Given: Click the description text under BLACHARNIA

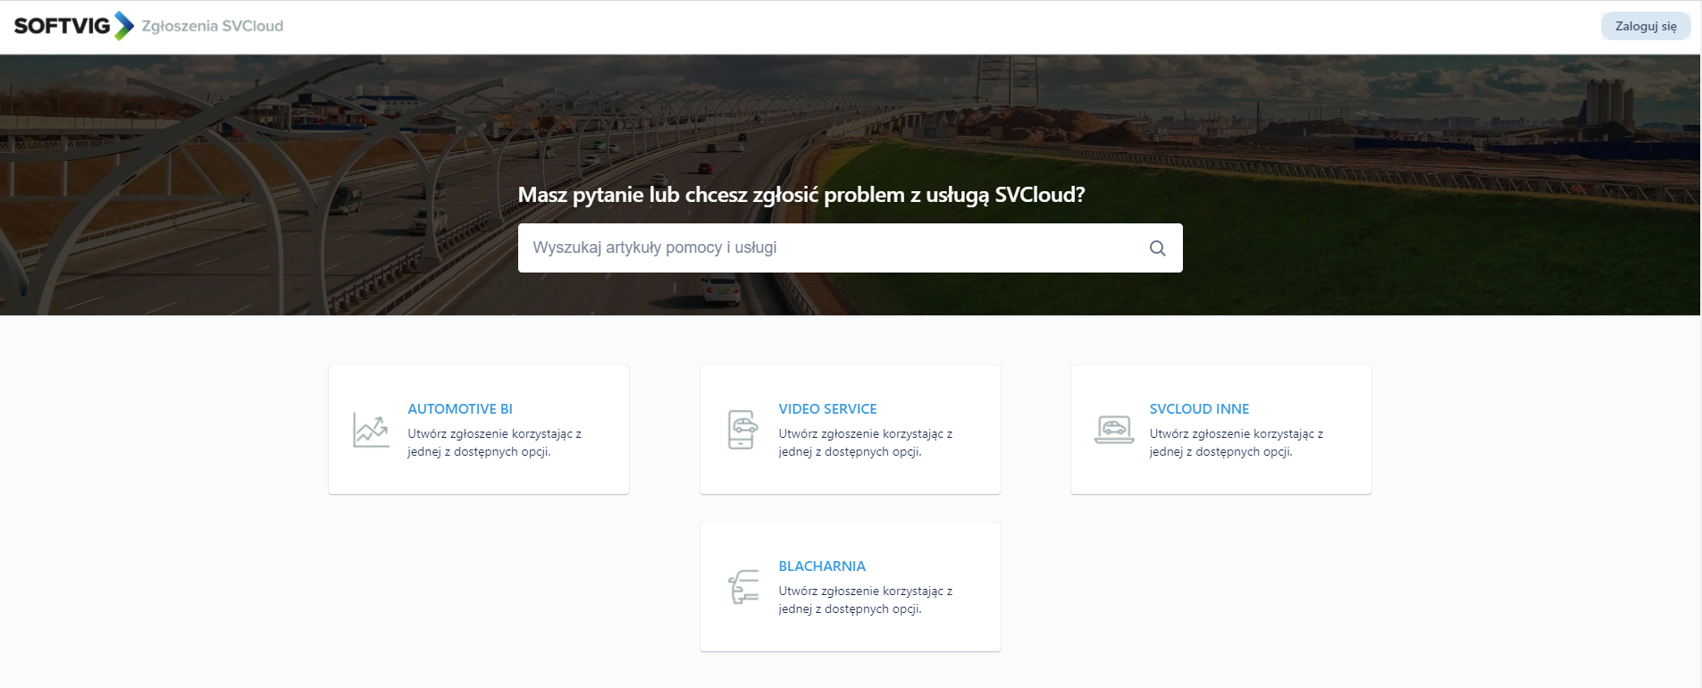Looking at the screenshot, I should (865, 600).
